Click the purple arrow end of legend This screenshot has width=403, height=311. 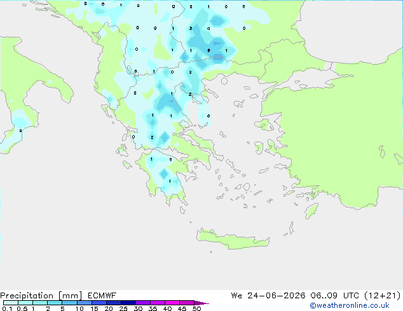click(x=201, y=303)
